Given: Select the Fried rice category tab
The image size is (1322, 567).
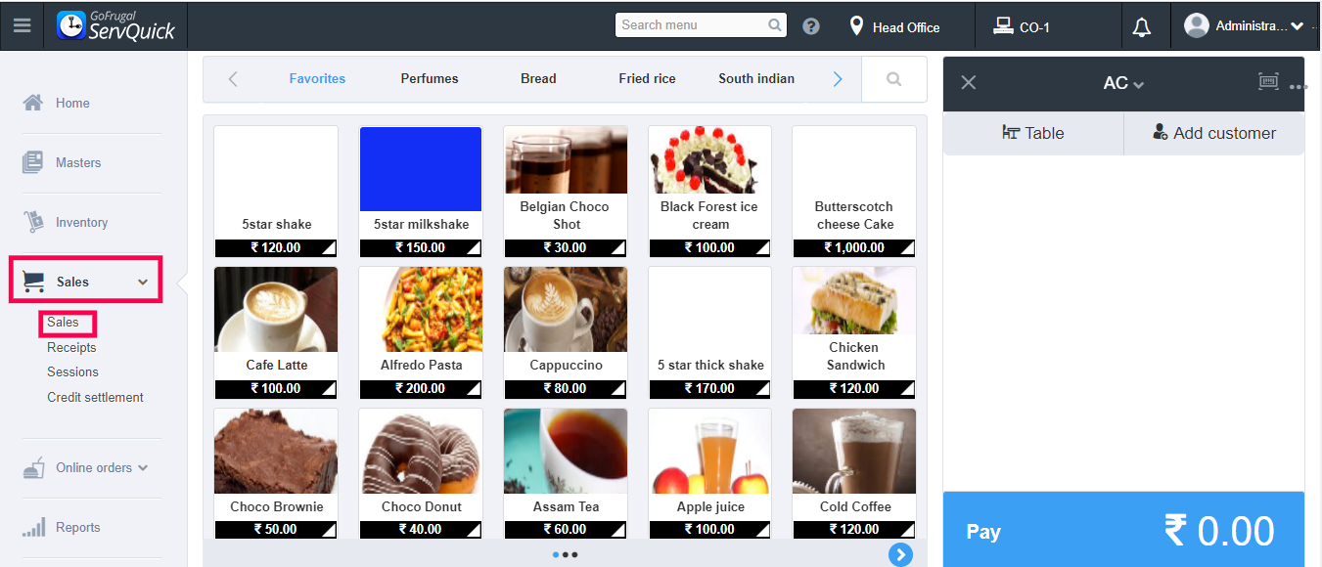Looking at the screenshot, I should [x=647, y=79].
